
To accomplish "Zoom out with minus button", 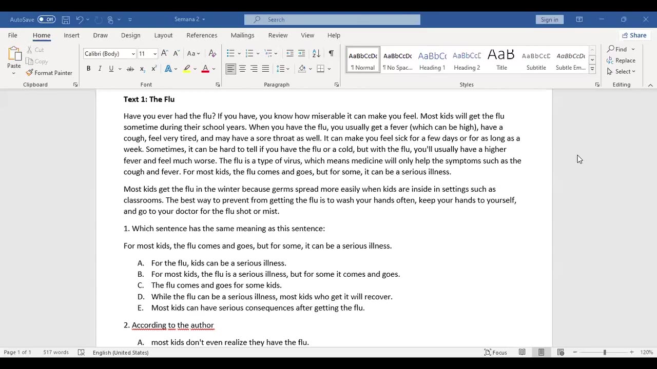I will (x=575, y=352).
